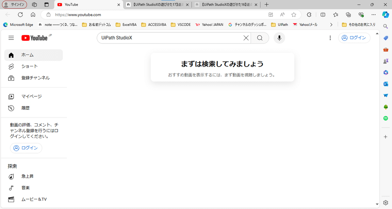This screenshot has width=392, height=209.
Task: View site information lock icon
Action: click(48, 15)
